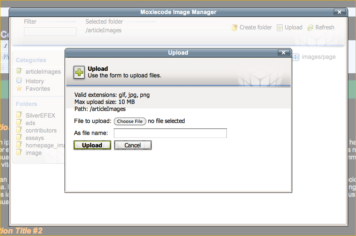Click the essays folder icon
Image resolution: width=356 pixels, height=236 pixels.
pyautogui.click(x=19, y=137)
